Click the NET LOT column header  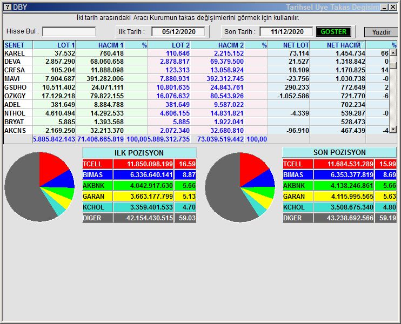pos(289,45)
